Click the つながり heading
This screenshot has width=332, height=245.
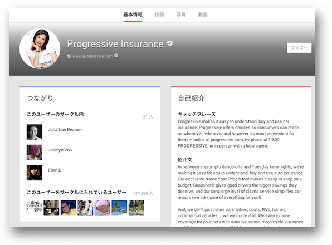click(40, 98)
